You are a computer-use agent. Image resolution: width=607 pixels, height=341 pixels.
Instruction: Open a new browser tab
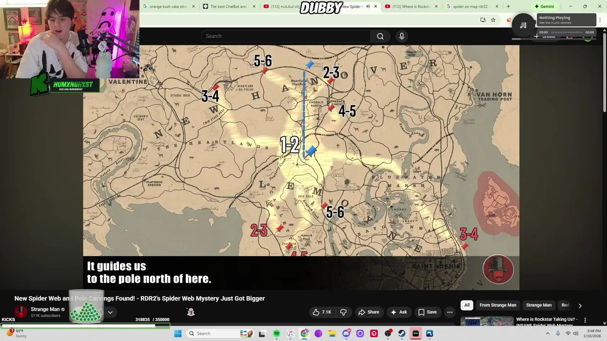tap(508, 7)
